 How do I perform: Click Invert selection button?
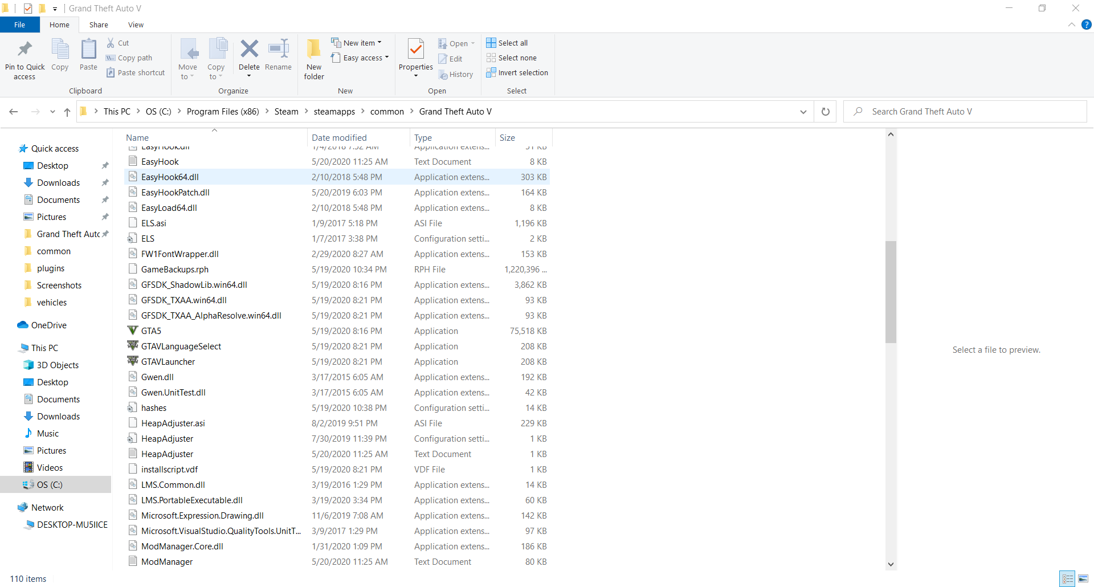517,72
